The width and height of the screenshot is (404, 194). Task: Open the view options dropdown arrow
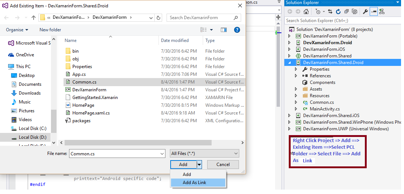[211, 30]
